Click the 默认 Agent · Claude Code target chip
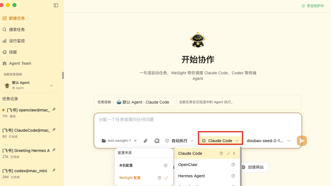331x186 pixels. [x=145, y=102]
